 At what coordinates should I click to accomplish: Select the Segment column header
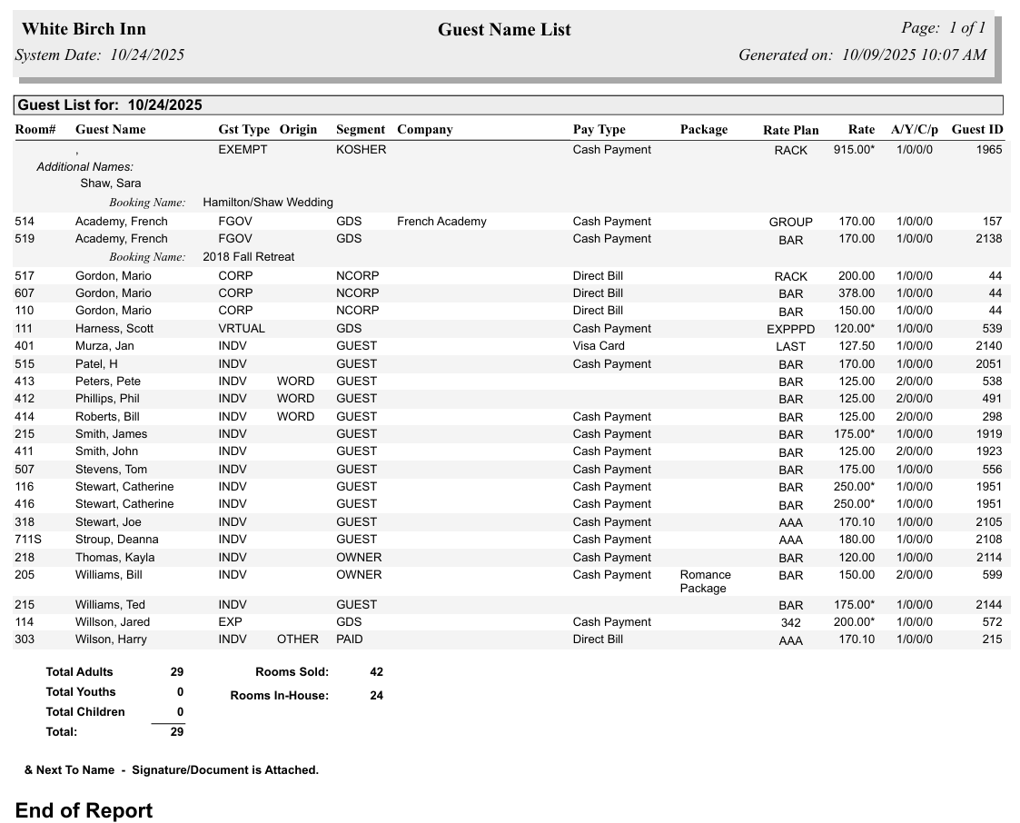click(360, 129)
